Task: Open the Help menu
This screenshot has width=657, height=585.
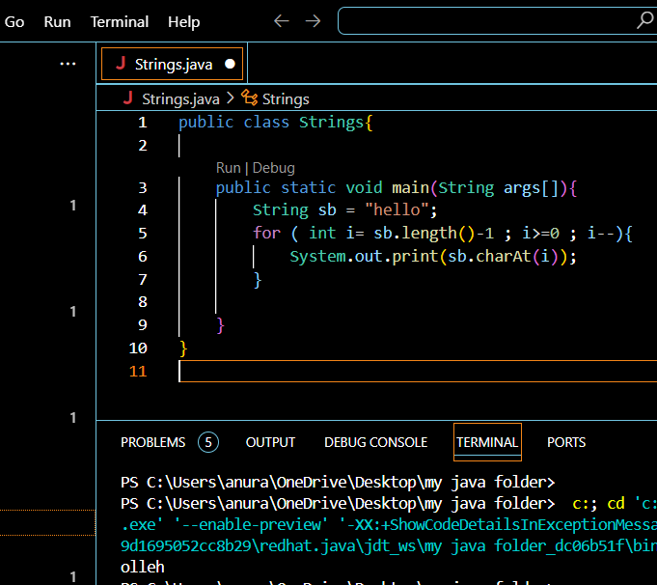Action: 183,22
